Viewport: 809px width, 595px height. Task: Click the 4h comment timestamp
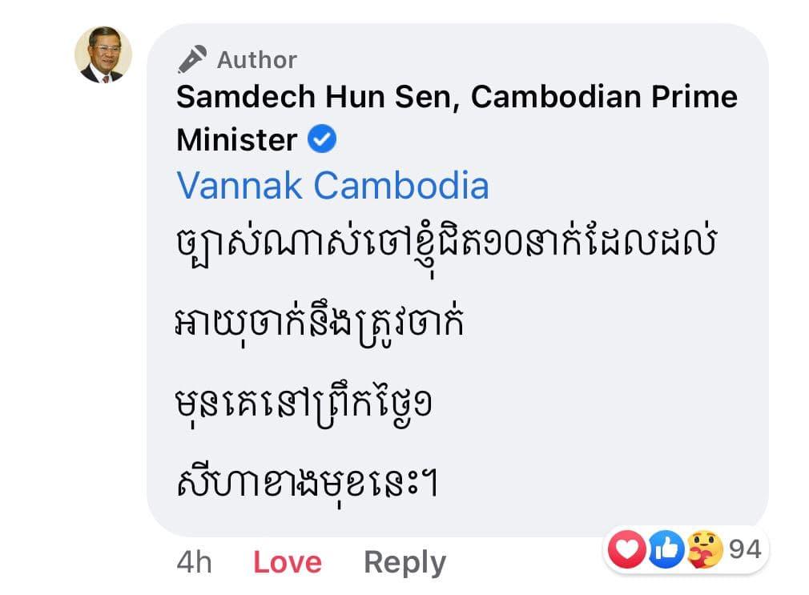(x=194, y=562)
